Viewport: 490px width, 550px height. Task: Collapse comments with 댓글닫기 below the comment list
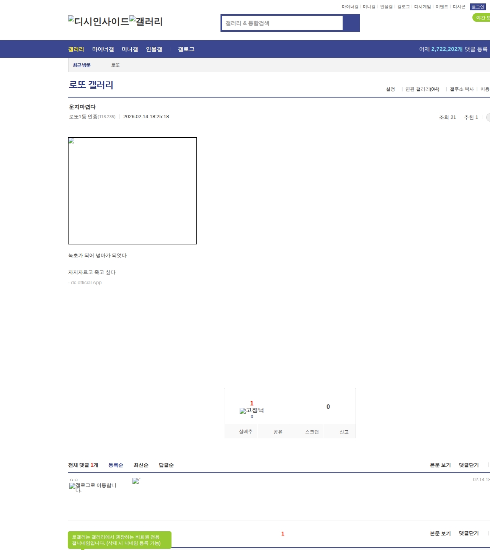point(469,533)
